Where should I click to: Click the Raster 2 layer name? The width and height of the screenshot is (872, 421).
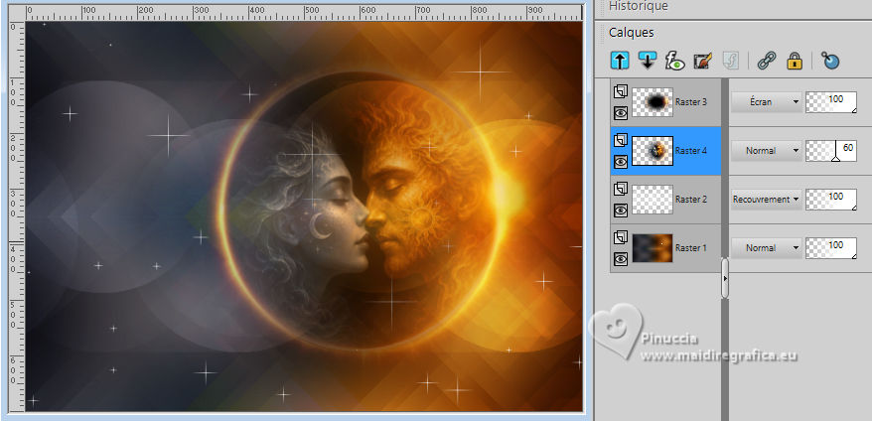[x=690, y=200]
